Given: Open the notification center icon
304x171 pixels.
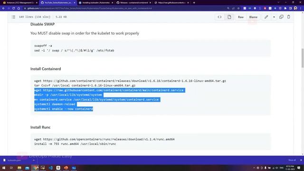Looking at the screenshot, I should click(299, 168).
